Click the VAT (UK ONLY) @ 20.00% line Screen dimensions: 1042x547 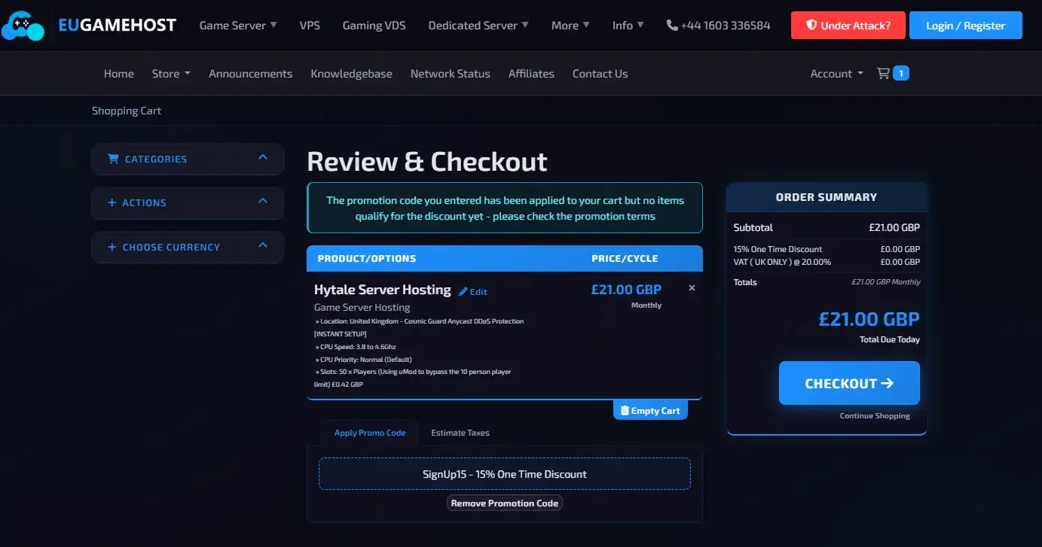point(827,262)
